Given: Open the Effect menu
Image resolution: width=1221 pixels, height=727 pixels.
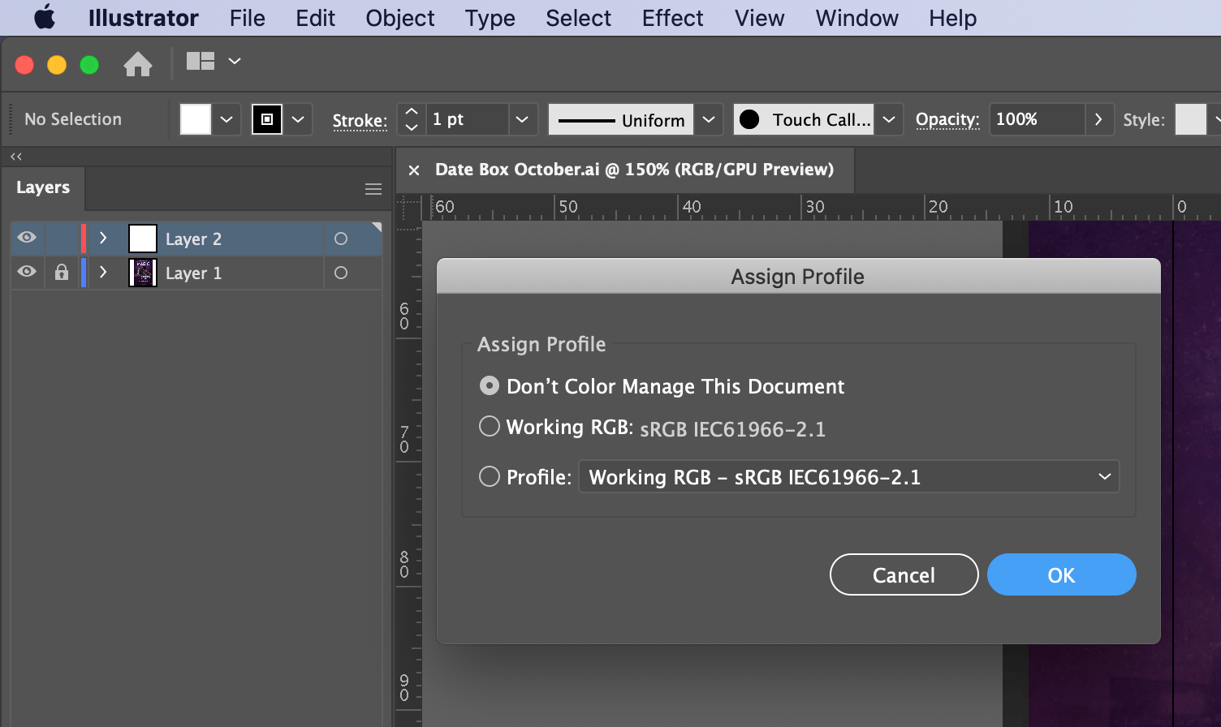Looking at the screenshot, I should pos(672,18).
